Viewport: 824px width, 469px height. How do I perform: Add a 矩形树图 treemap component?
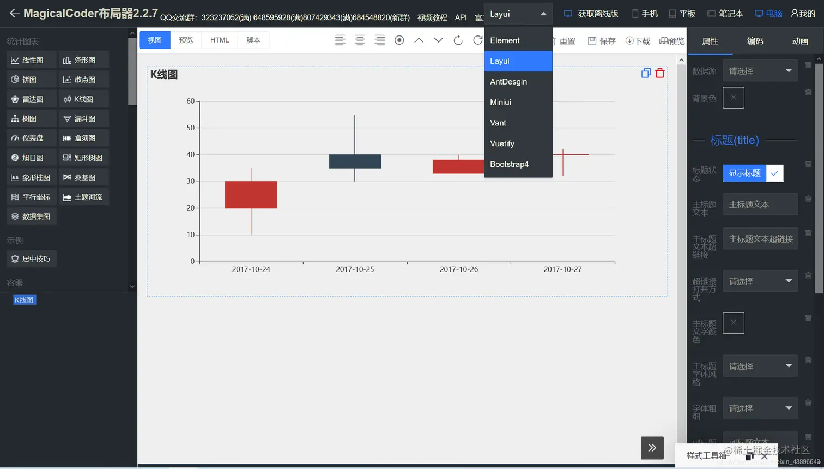pyautogui.click(x=84, y=158)
